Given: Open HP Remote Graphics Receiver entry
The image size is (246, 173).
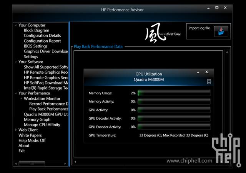Looking at the screenshot, I should pos(46,72).
